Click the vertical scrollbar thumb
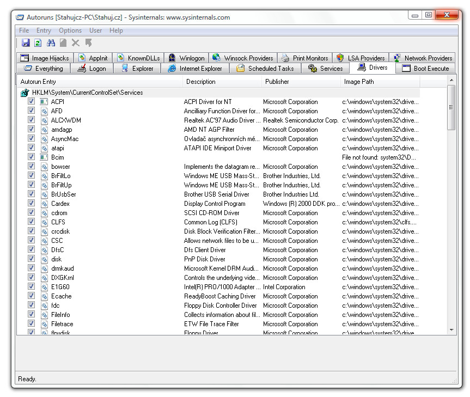This screenshot has width=470, height=397. 451,107
